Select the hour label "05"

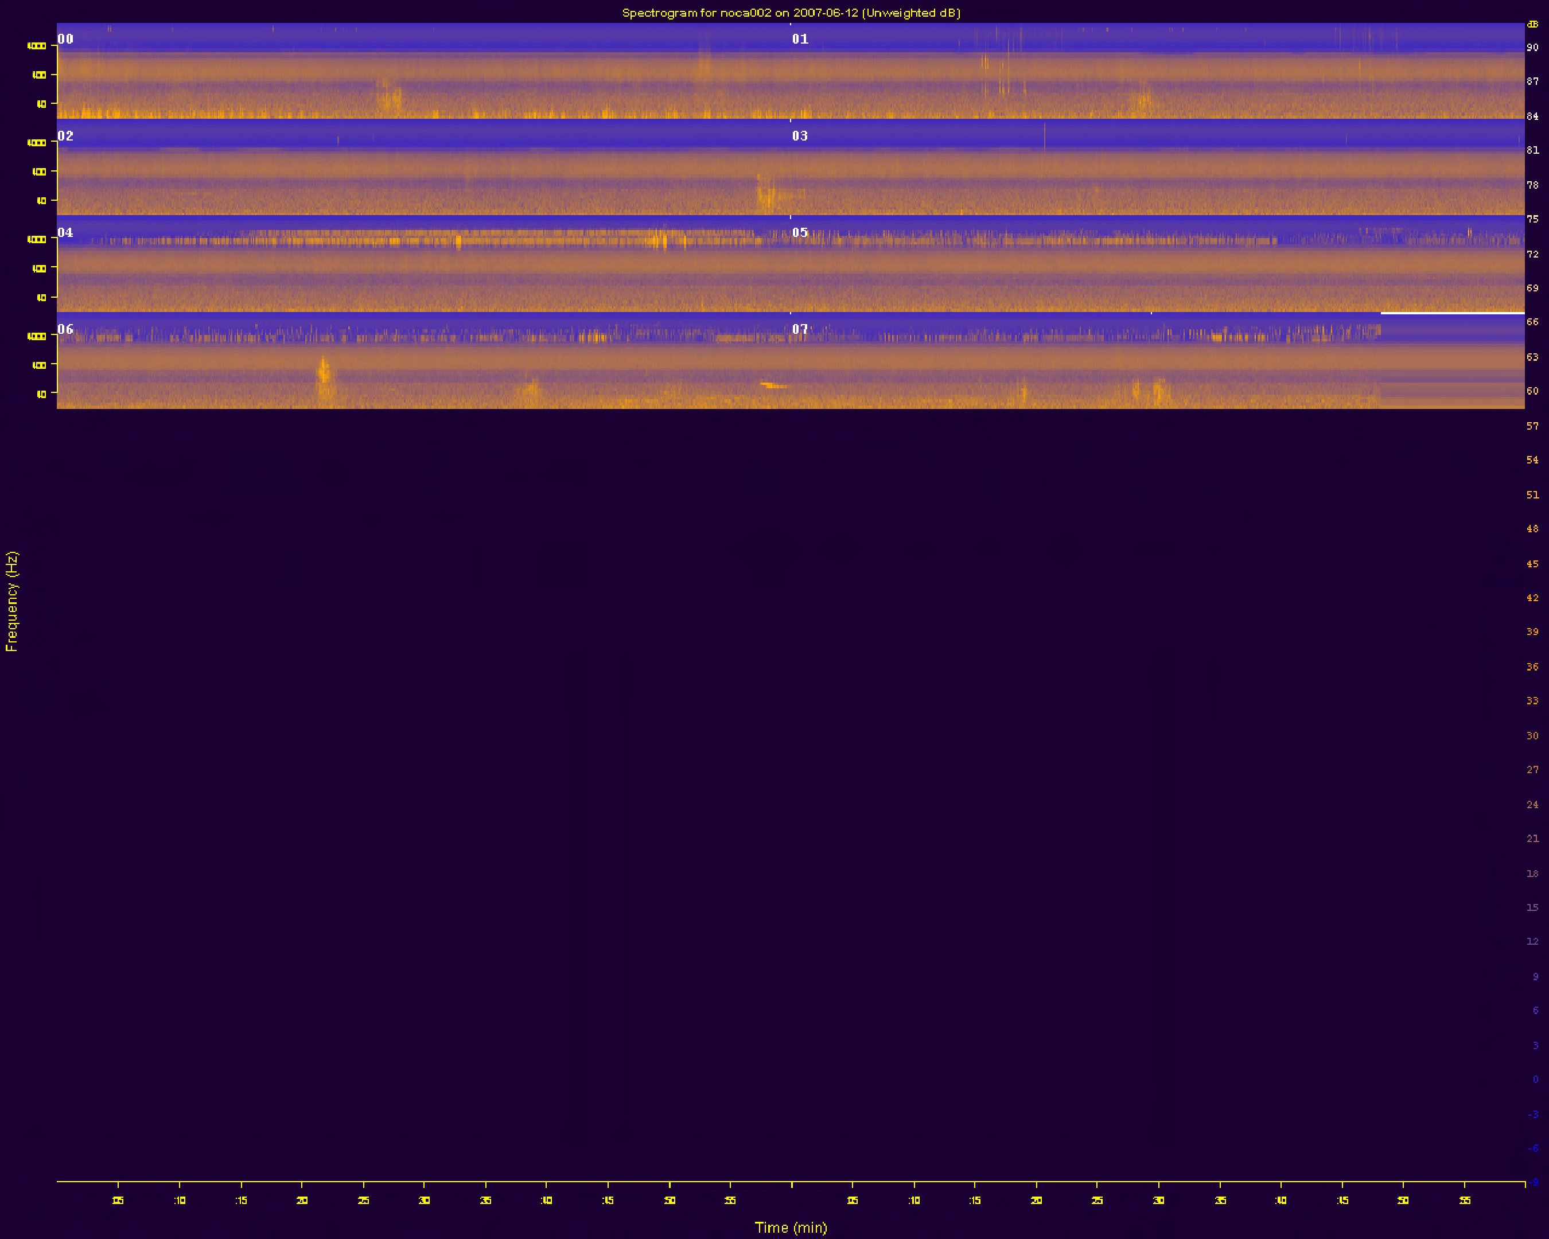(x=800, y=232)
